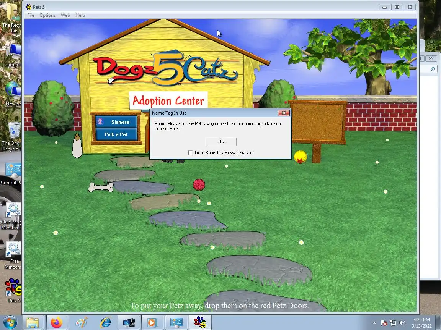Open the Control Panel taskbar icon

176,323
